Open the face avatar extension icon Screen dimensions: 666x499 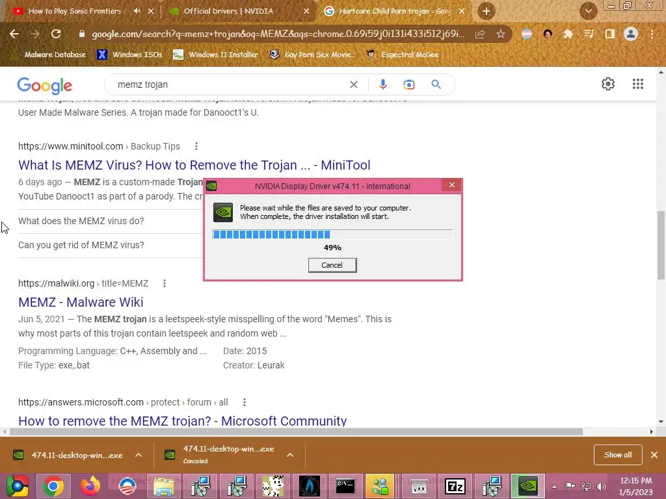[548, 34]
